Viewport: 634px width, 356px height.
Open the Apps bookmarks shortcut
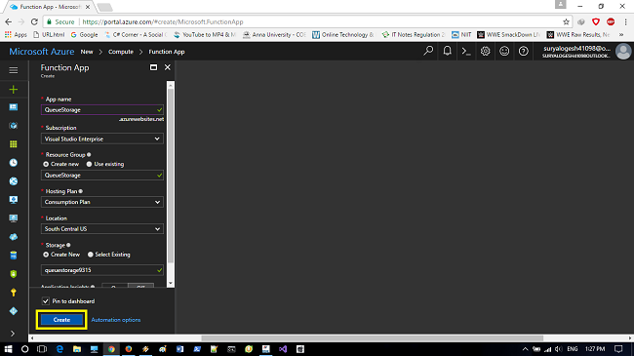(16, 35)
